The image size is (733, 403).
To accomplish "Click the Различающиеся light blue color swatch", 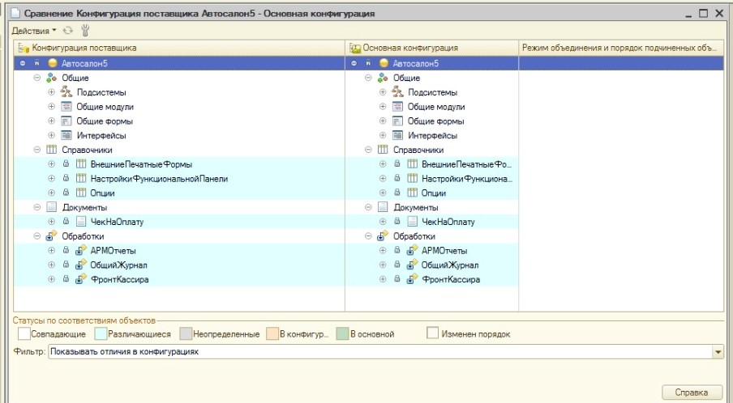I will [100, 333].
